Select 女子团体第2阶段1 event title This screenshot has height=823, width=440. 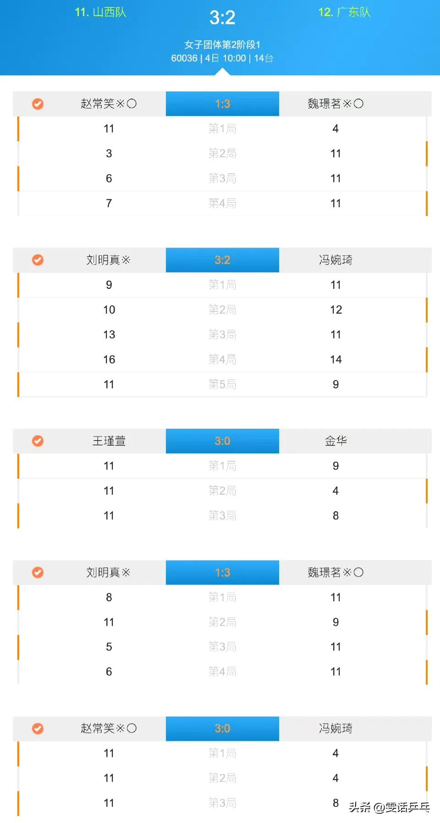pos(222,44)
